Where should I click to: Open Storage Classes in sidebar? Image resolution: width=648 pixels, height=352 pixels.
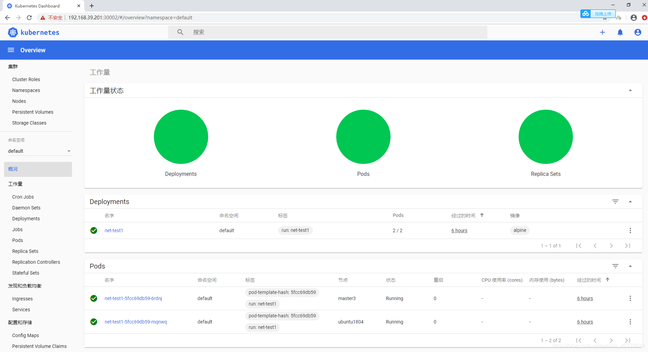(29, 123)
